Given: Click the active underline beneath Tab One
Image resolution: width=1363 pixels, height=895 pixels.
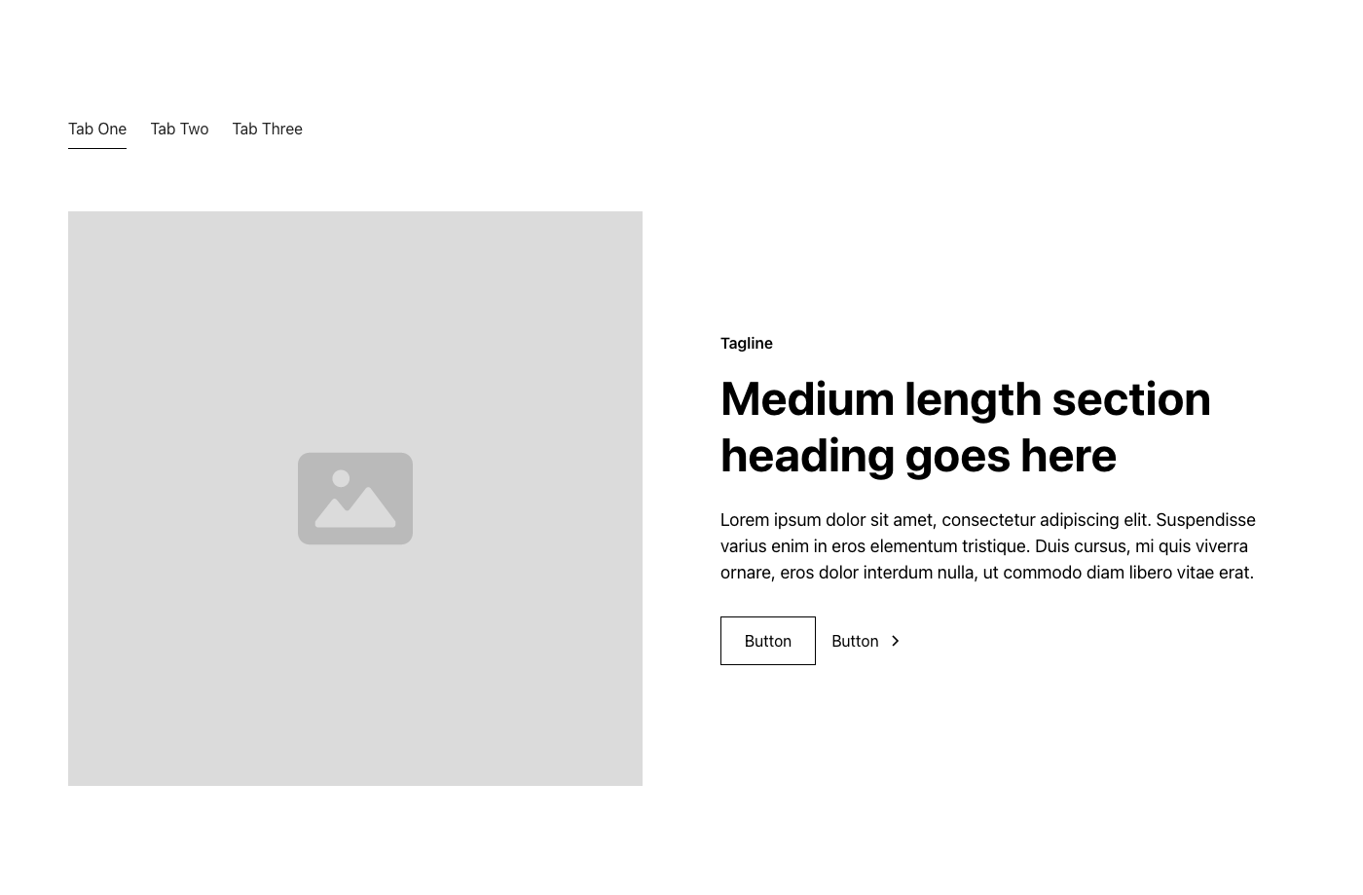Looking at the screenshot, I should 97,148.
